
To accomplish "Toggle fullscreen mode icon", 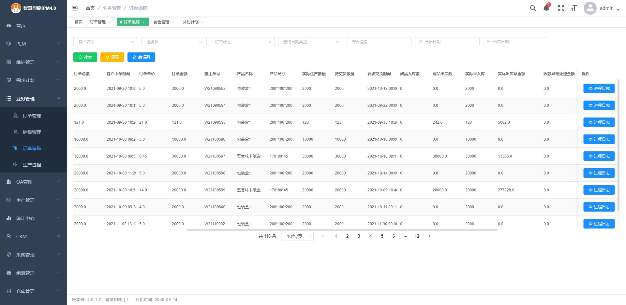I will coord(561,8).
